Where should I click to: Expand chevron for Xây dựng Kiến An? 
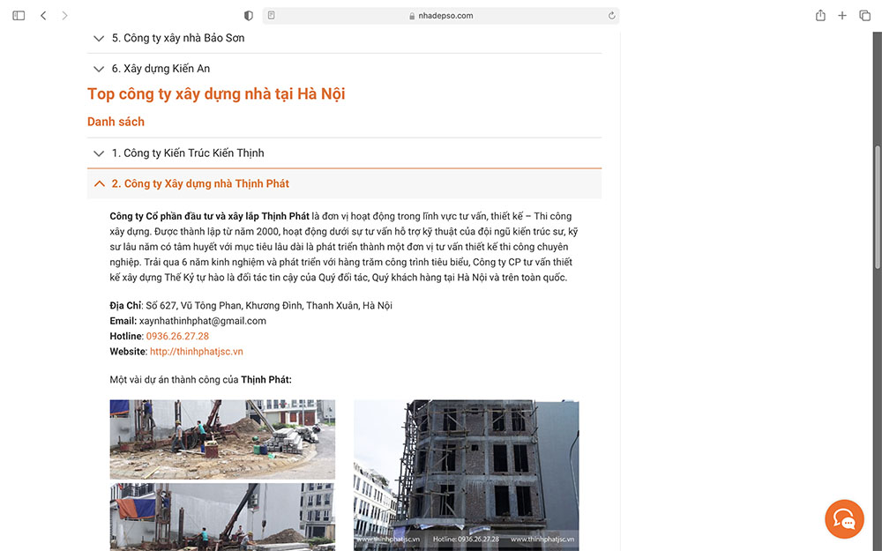click(99, 69)
